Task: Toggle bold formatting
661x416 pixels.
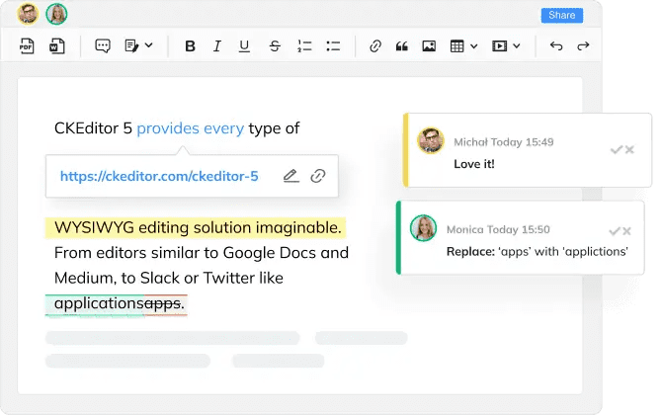Action: pos(190,45)
